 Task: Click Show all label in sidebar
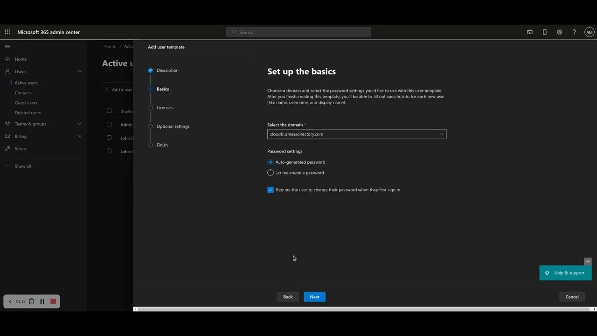point(23,166)
